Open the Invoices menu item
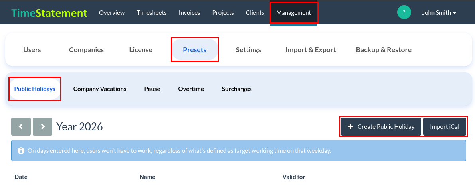The height and width of the screenshot is (189, 475). pyautogui.click(x=189, y=13)
